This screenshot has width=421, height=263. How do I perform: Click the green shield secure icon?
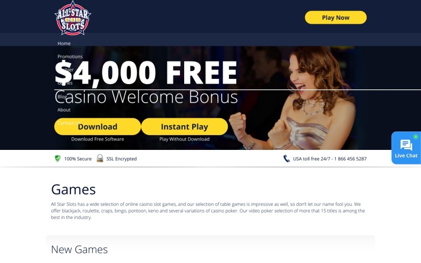click(x=57, y=158)
